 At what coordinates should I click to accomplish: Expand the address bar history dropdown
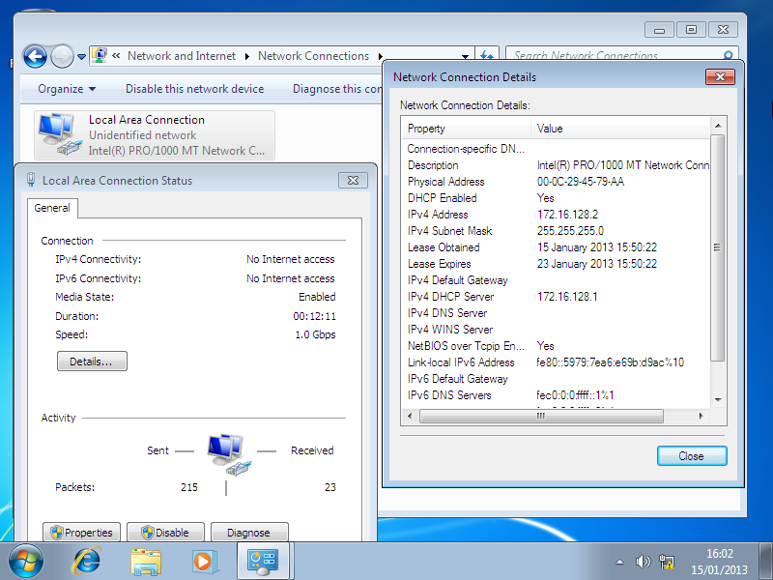(465, 56)
